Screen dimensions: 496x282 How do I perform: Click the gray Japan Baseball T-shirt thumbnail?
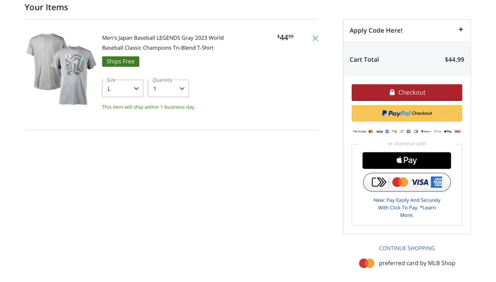click(x=61, y=69)
